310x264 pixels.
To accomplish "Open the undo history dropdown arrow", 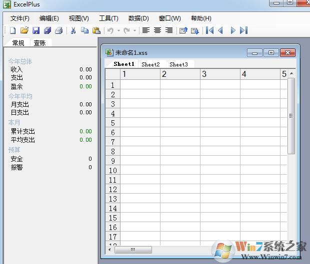I will click(x=118, y=30).
